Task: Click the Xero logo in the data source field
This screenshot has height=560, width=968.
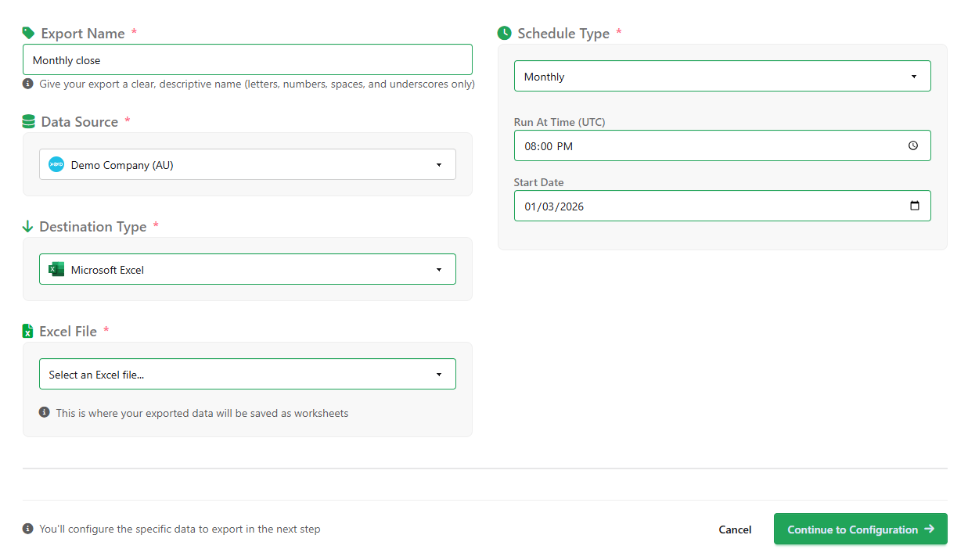Action: point(56,164)
